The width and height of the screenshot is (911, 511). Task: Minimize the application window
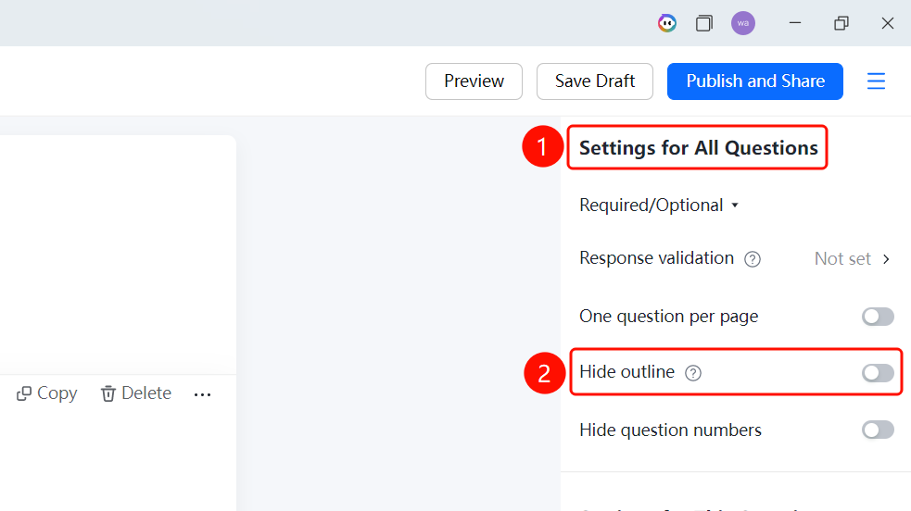(x=795, y=23)
